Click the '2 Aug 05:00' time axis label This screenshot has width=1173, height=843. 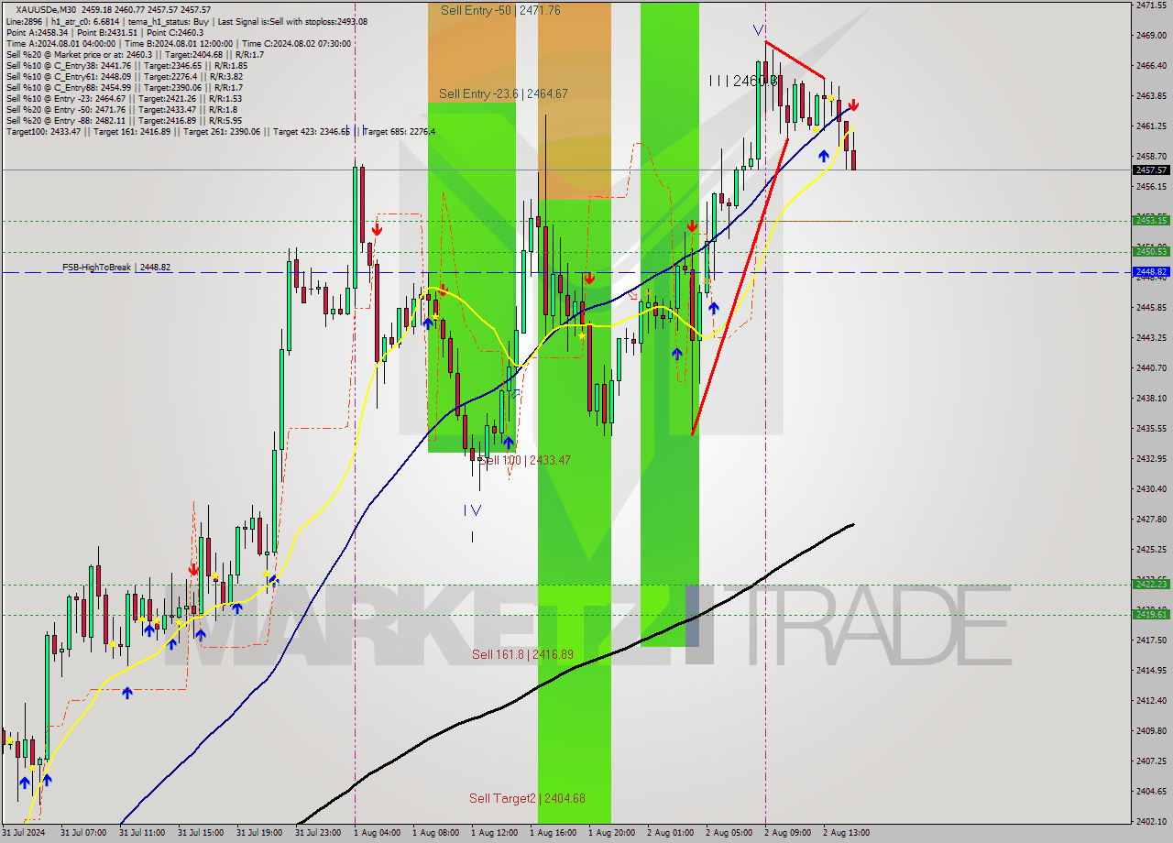pyautogui.click(x=729, y=833)
